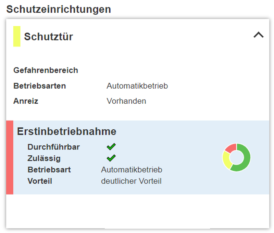Click the yellow status bar beside Schutztür
This screenshot has height=233, width=274.
point(17,36)
